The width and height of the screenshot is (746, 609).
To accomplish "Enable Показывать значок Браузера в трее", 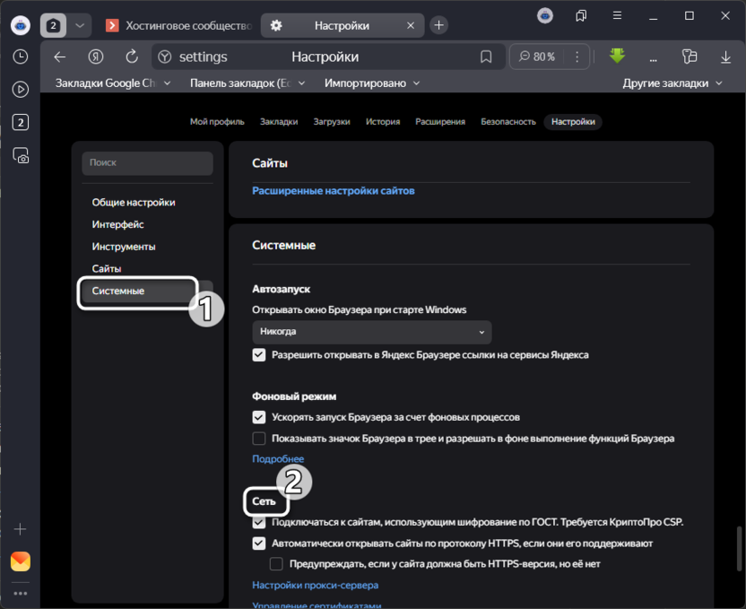I will tap(259, 439).
